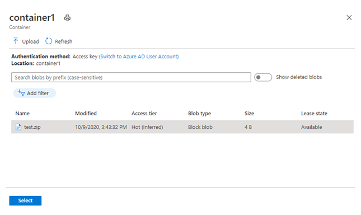The height and width of the screenshot is (215, 361).
Task: Sort by Size column header
Action: point(249,113)
